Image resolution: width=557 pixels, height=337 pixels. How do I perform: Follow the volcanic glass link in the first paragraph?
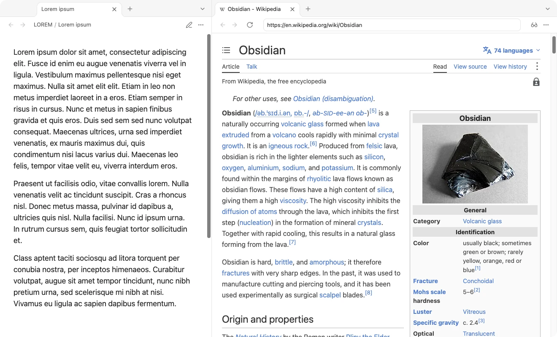(x=302, y=124)
